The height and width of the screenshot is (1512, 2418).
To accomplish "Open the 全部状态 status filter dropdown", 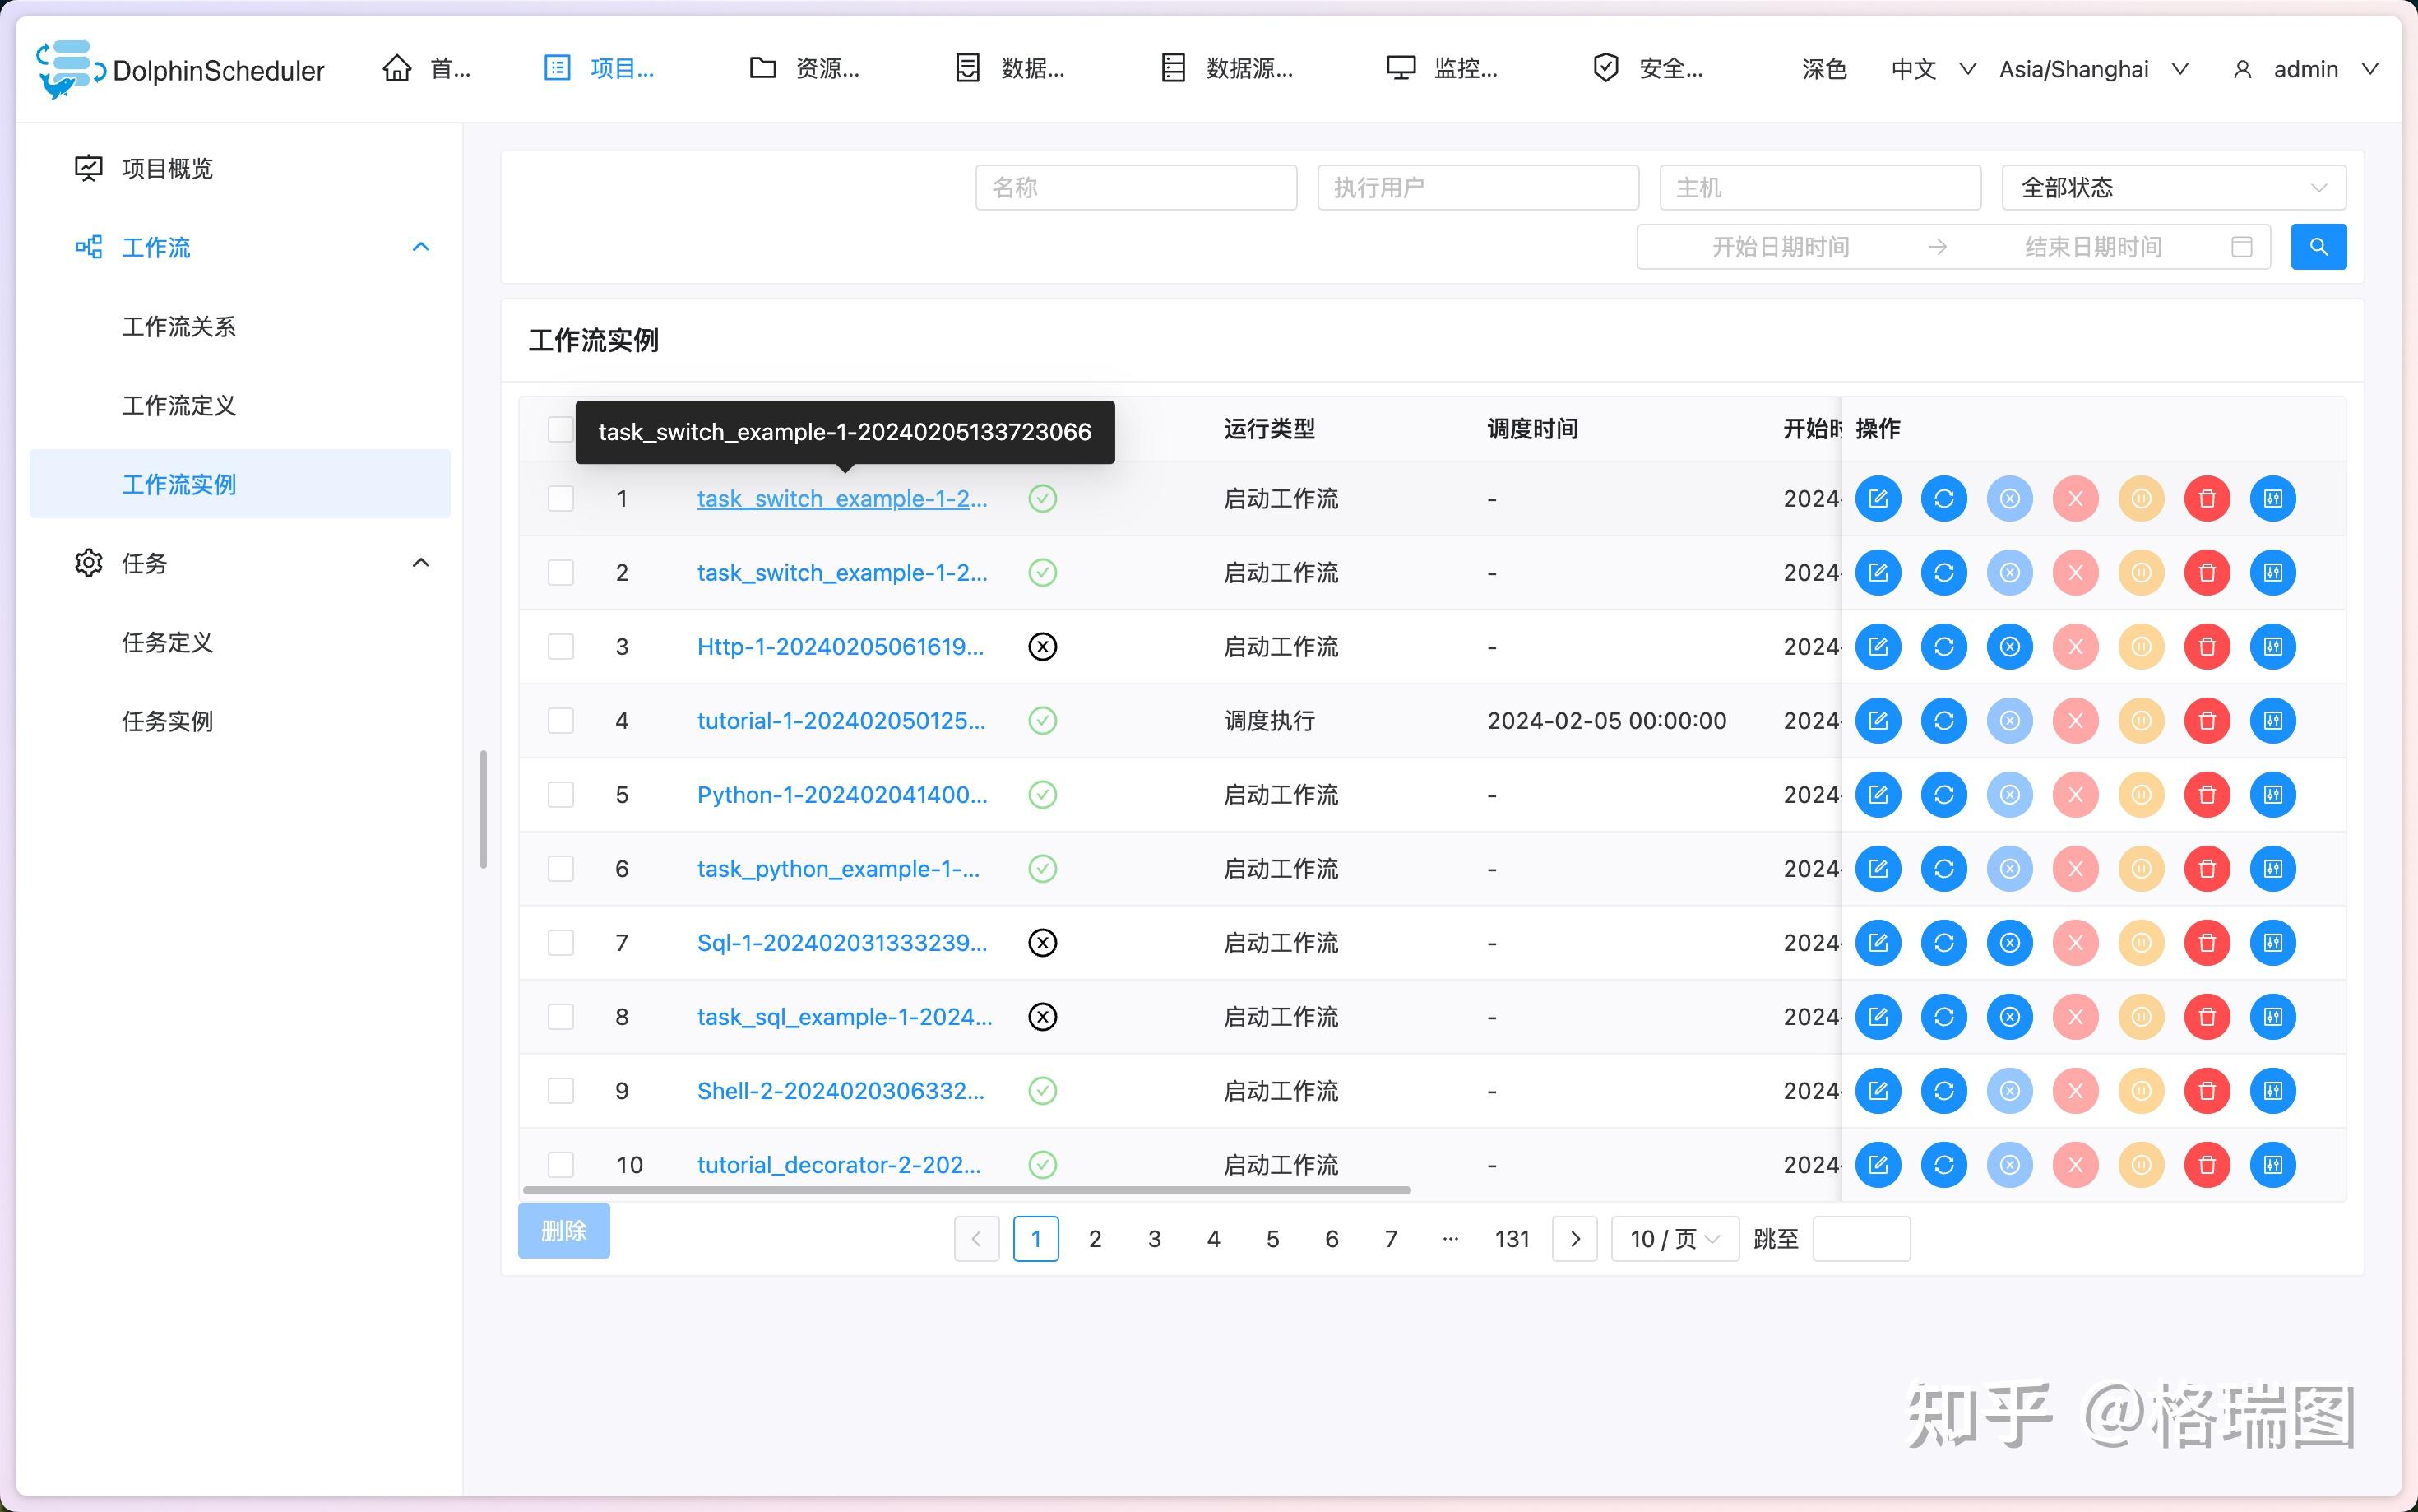I will tap(2173, 187).
